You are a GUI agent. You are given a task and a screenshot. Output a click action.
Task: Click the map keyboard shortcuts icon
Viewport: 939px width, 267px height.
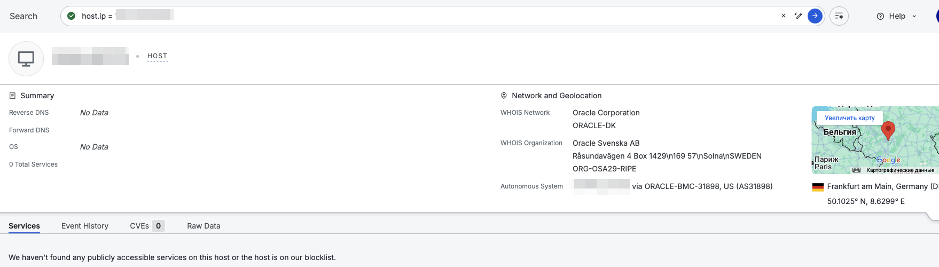(x=856, y=170)
